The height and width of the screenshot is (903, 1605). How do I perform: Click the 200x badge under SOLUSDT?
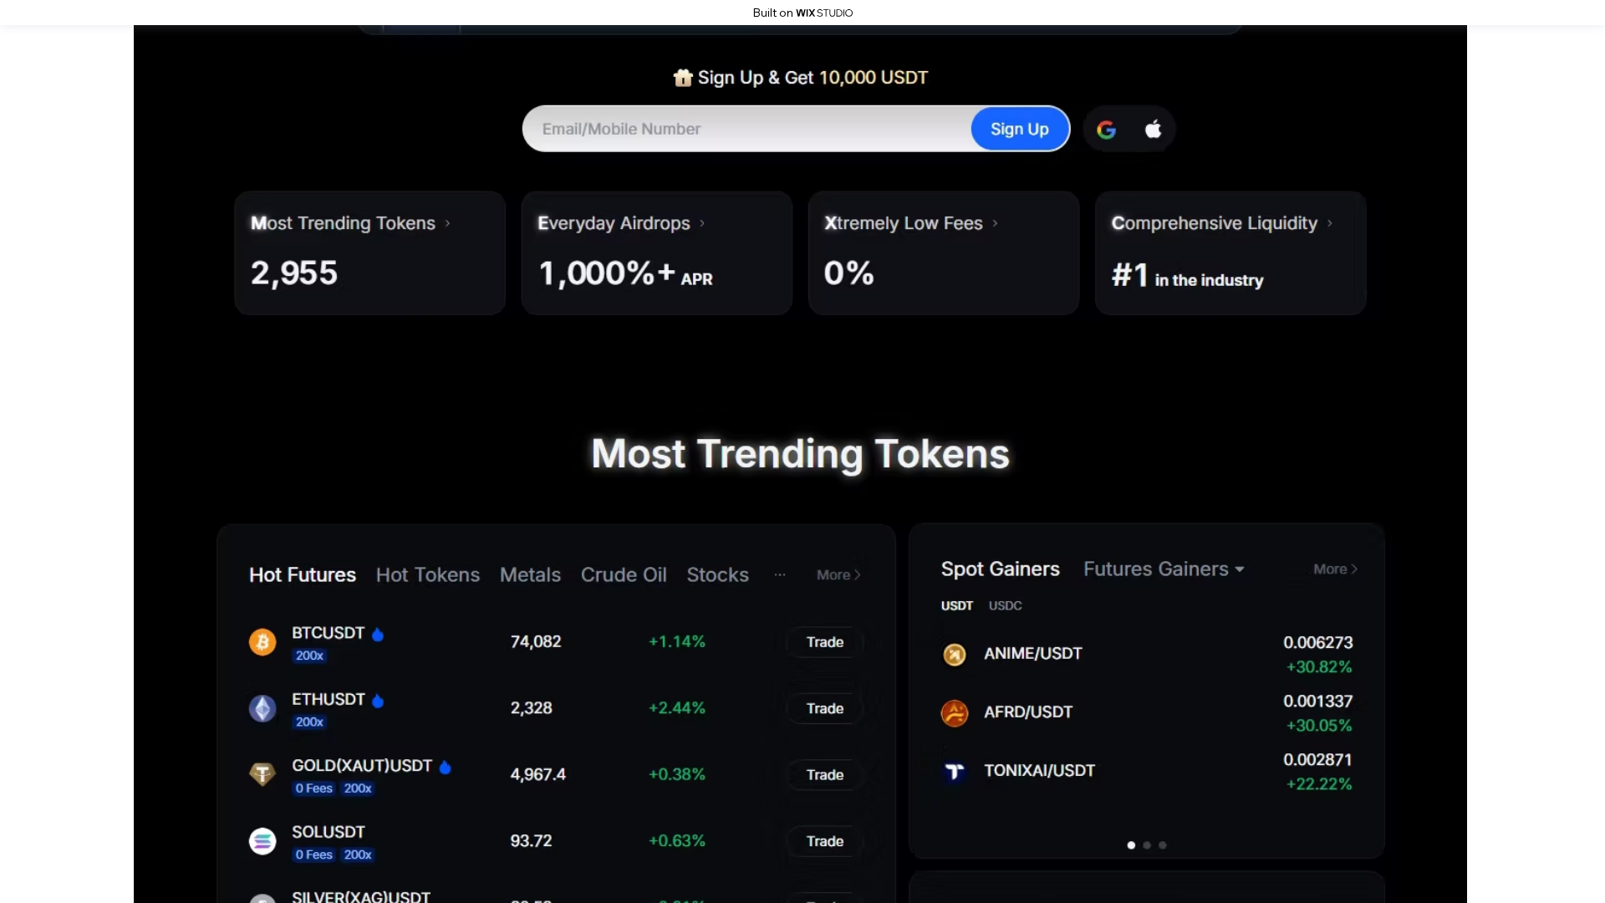[358, 855]
